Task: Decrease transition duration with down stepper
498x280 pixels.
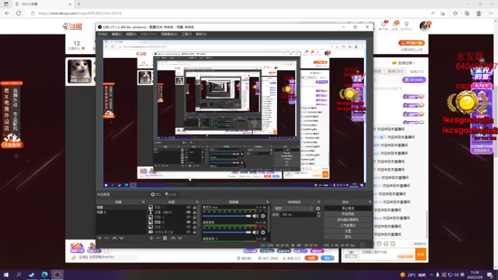Action: [319, 216]
